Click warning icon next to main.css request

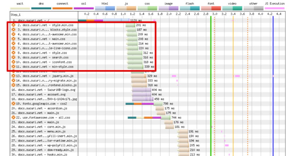tap(13, 39)
